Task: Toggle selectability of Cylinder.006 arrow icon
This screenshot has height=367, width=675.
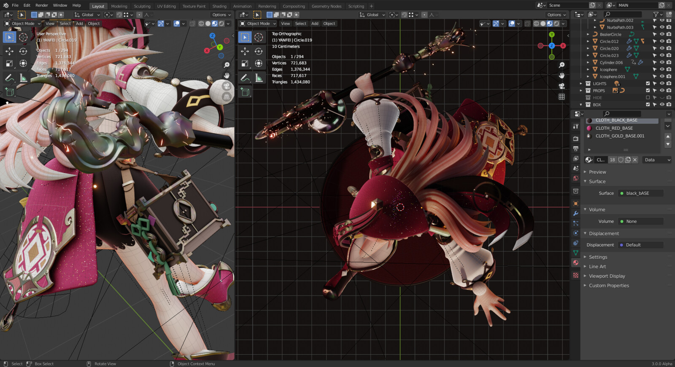Action: pos(655,62)
